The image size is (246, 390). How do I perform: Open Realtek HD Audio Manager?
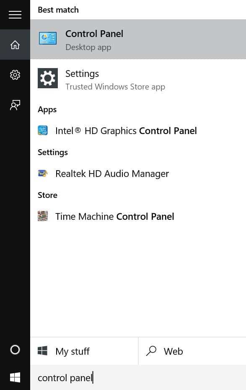[112, 173]
